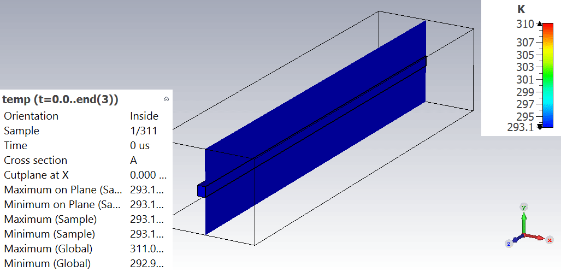Click the 295 tick label on legend
This screenshot has height=272, width=561.
coord(525,117)
